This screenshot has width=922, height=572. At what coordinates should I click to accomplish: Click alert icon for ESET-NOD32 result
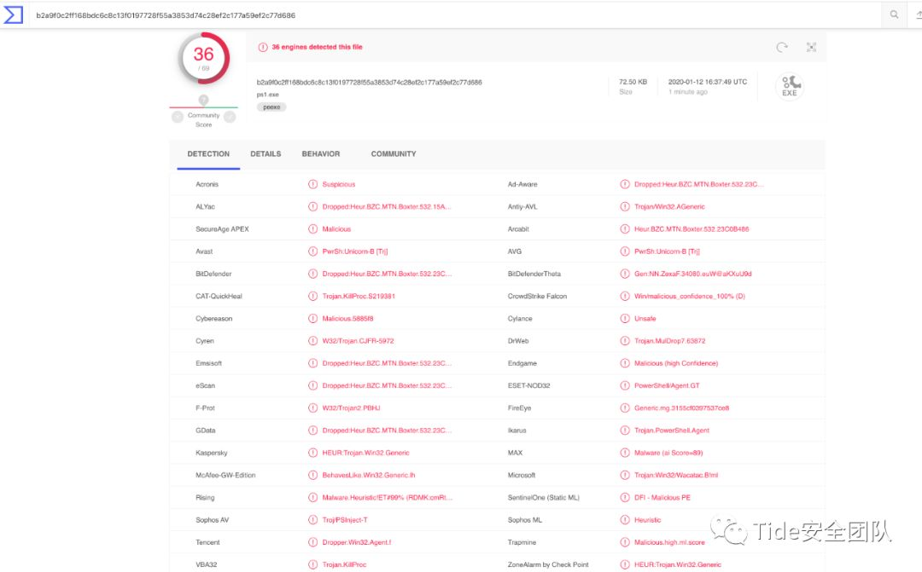pos(625,386)
